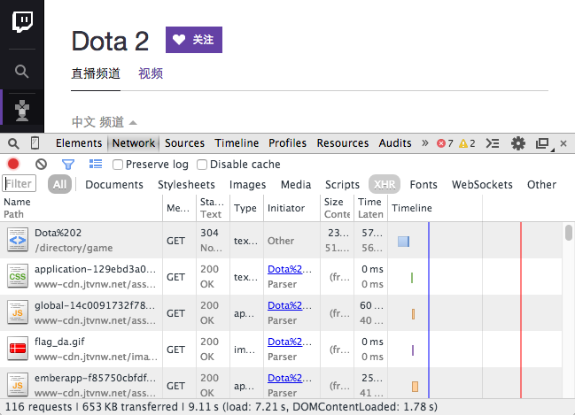
Task: Click the global JS file icon
Action: pyautogui.click(x=18, y=312)
